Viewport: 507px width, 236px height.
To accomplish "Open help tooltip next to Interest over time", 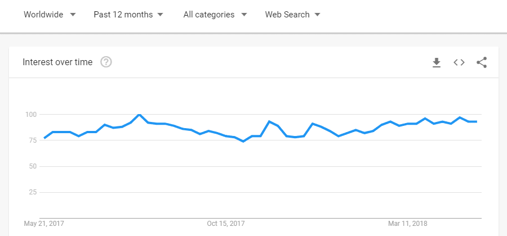I will pos(106,62).
